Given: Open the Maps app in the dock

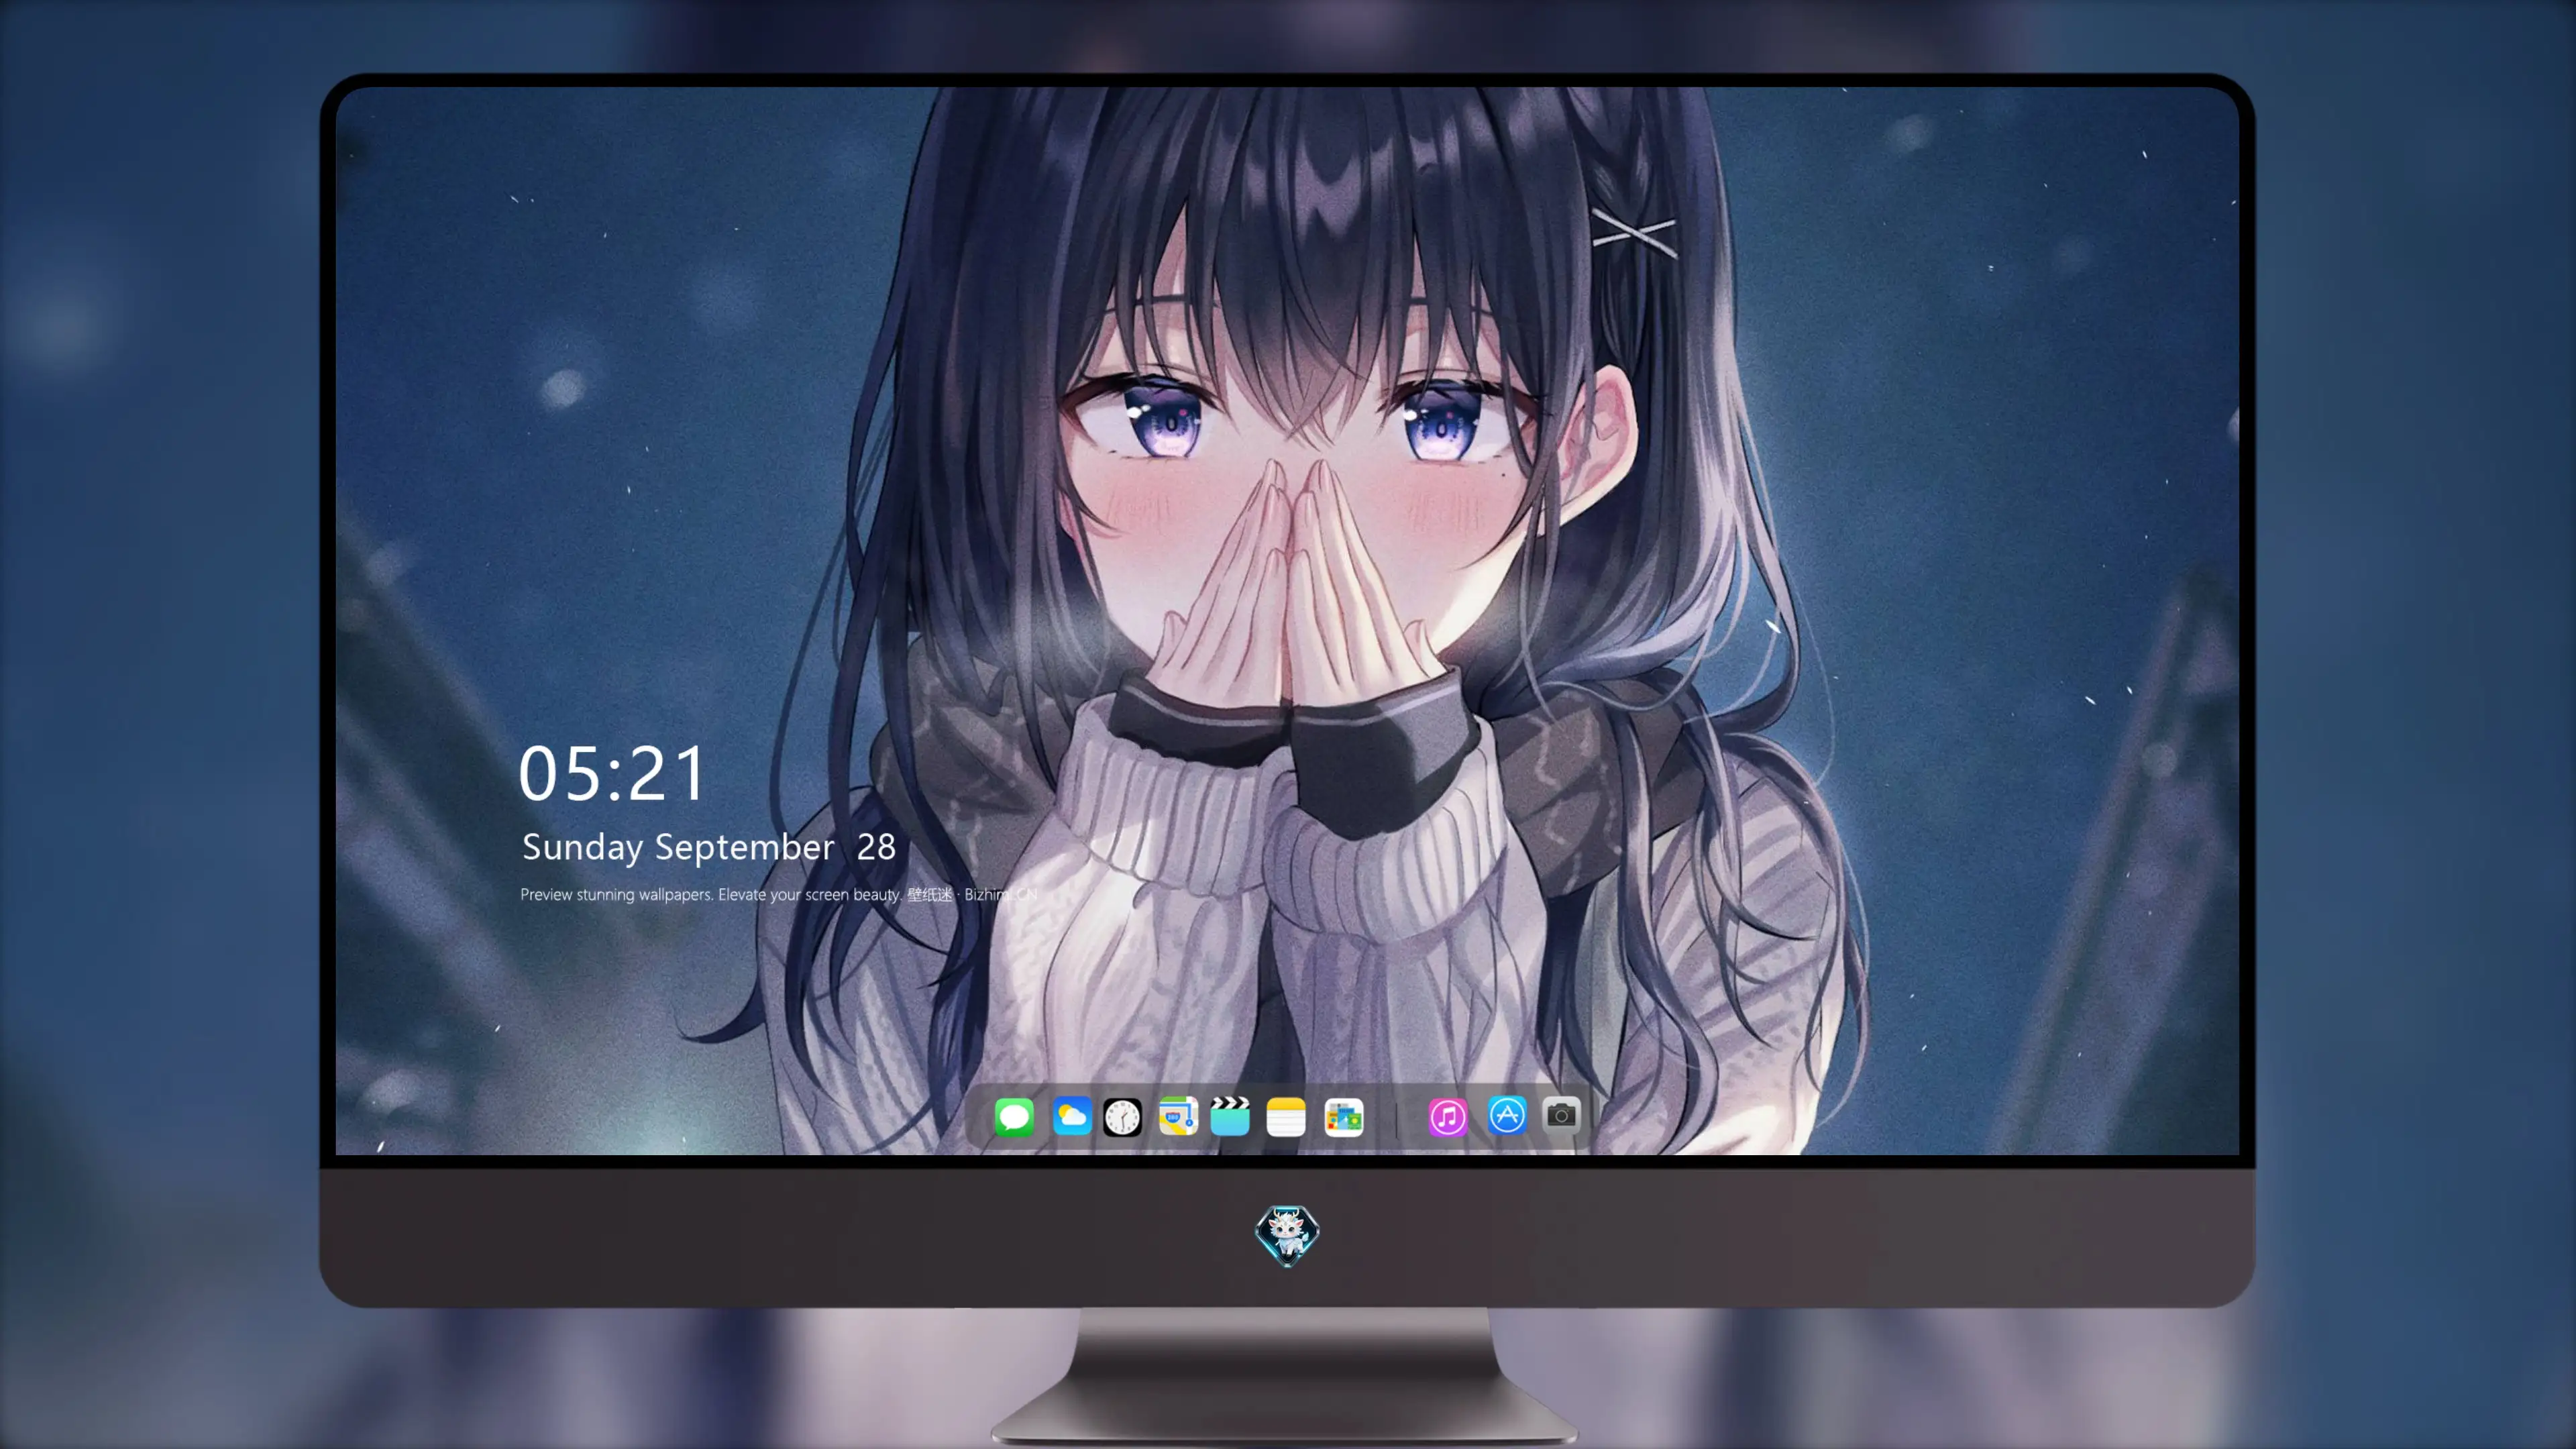Looking at the screenshot, I should [1178, 1116].
